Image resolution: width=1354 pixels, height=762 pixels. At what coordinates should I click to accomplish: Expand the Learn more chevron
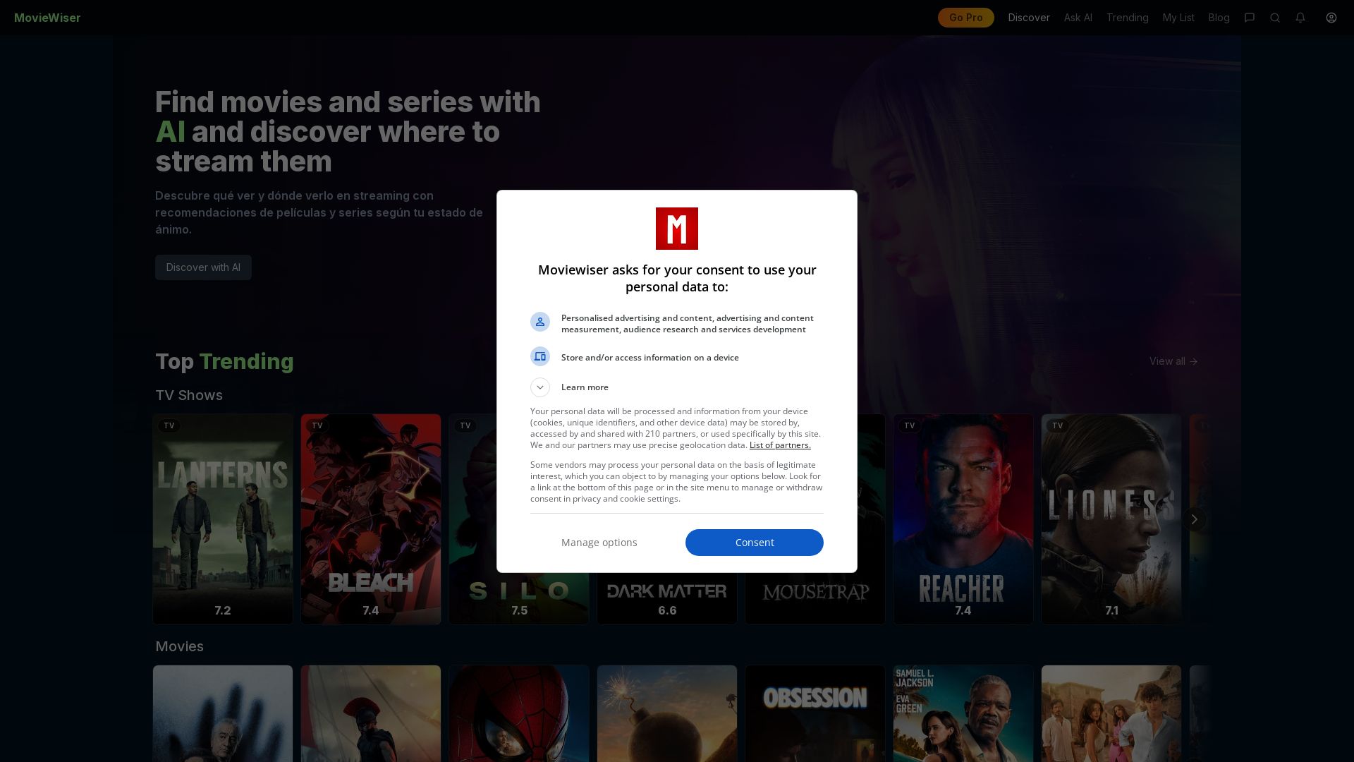pos(540,387)
